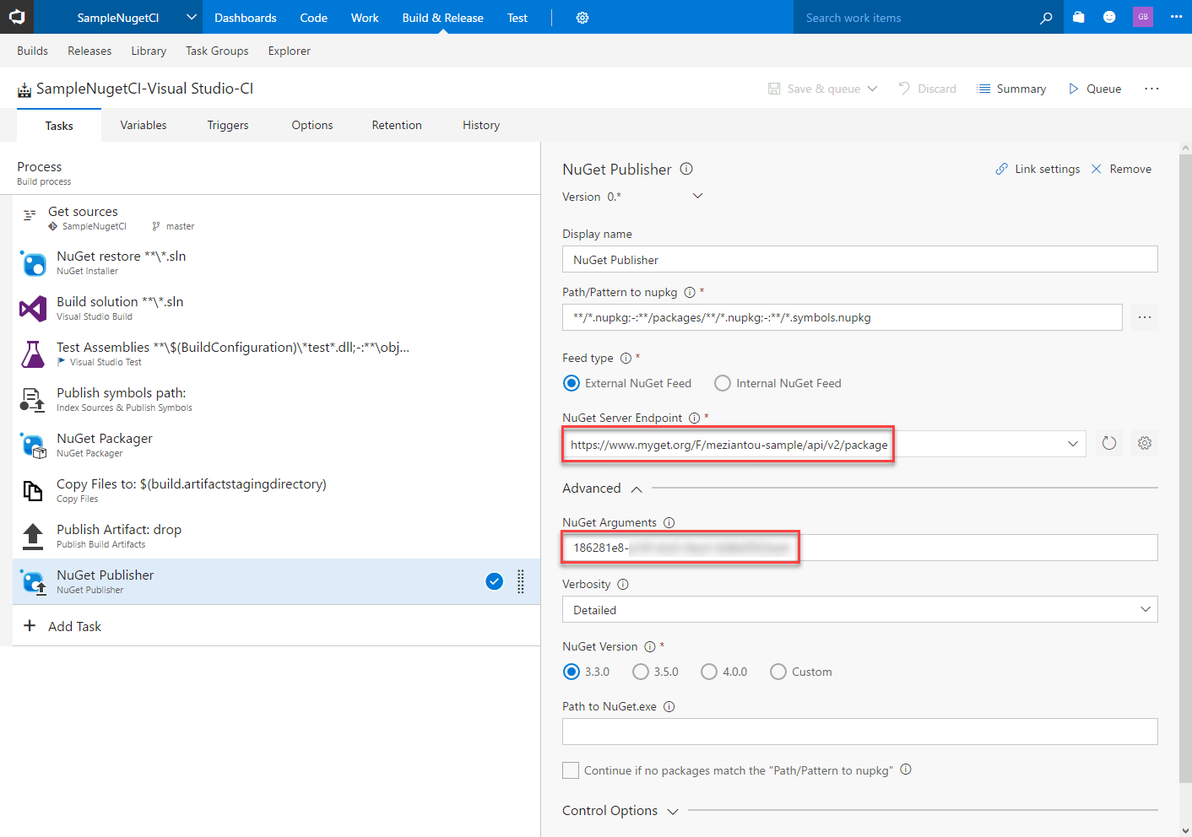Click the smiley feedback icon
This screenshot has height=837, width=1192.
pyautogui.click(x=1109, y=18)
